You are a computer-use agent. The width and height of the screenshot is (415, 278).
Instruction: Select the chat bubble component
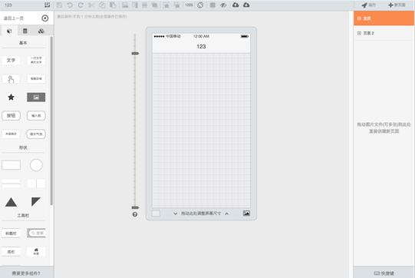click(x=36, y=134)
